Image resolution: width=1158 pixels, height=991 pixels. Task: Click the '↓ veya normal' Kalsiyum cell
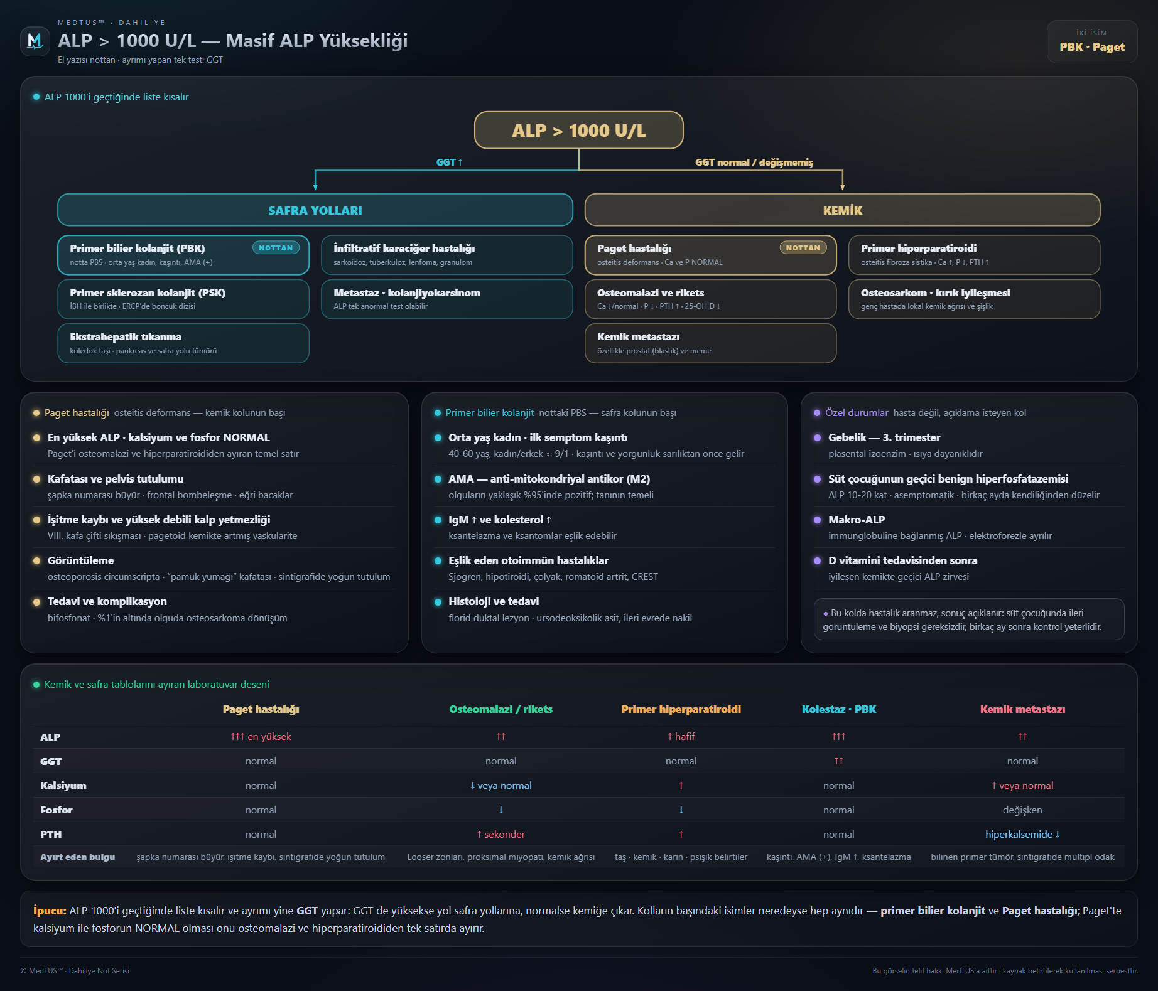coord(501,785)
